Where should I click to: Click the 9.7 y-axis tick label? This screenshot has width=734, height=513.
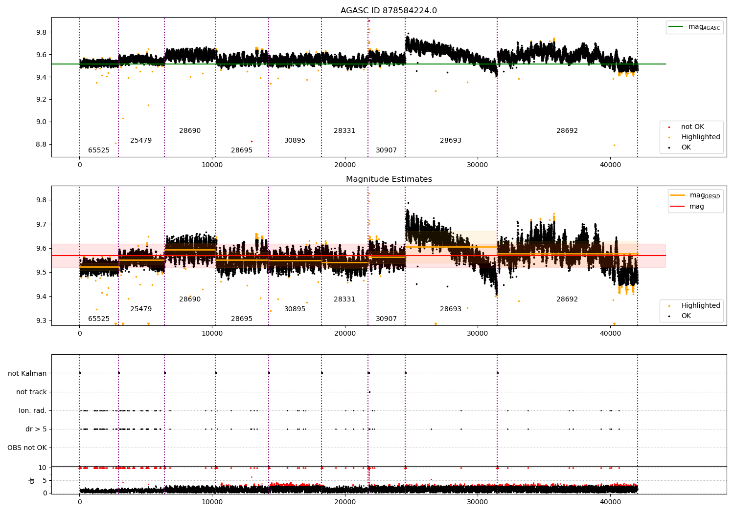pyautogui.click(x=41, y=224)
